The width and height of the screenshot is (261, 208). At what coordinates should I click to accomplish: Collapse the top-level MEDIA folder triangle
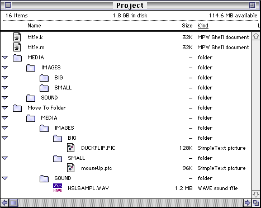pyautogui.click(x=5, y=58)
